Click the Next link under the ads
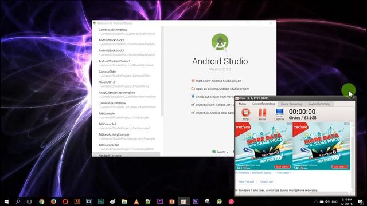367x206 pixels. click(x=287, y=173)
